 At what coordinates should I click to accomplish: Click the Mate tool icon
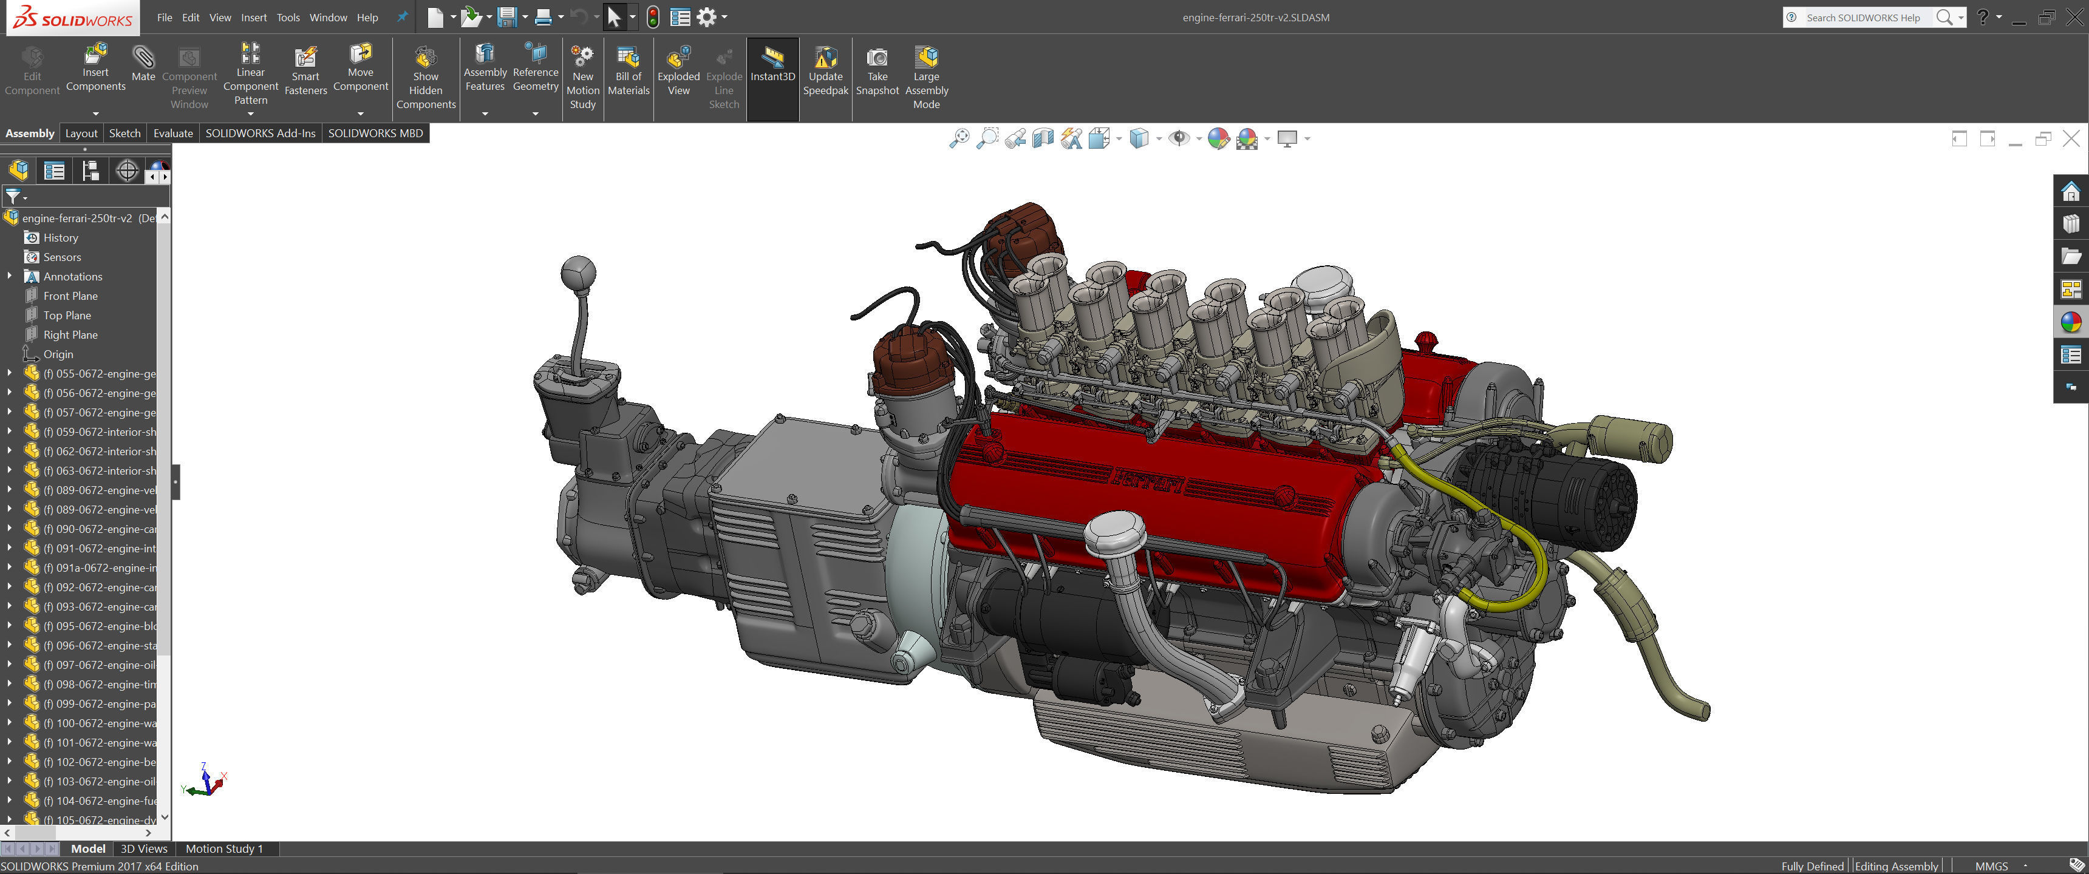coord(143,58)
